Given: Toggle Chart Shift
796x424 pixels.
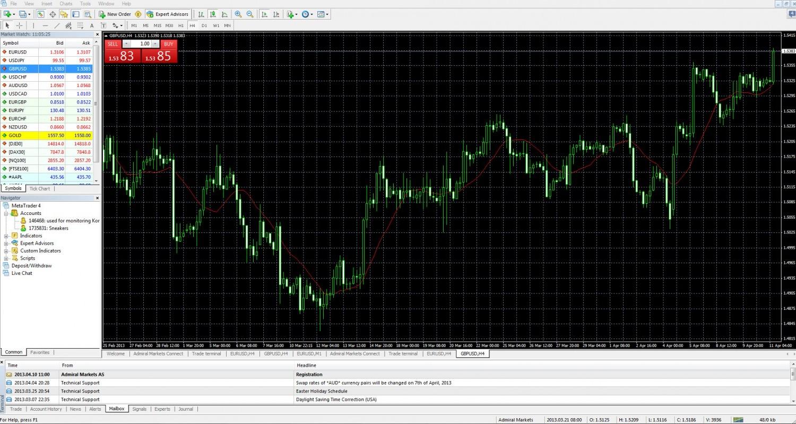Looking at the screenshot, I should click(275, 14).
